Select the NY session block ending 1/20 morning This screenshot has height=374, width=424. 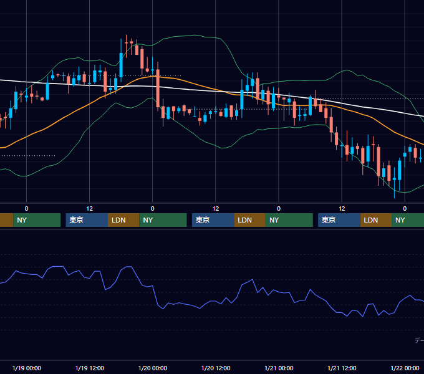point(163,220)
